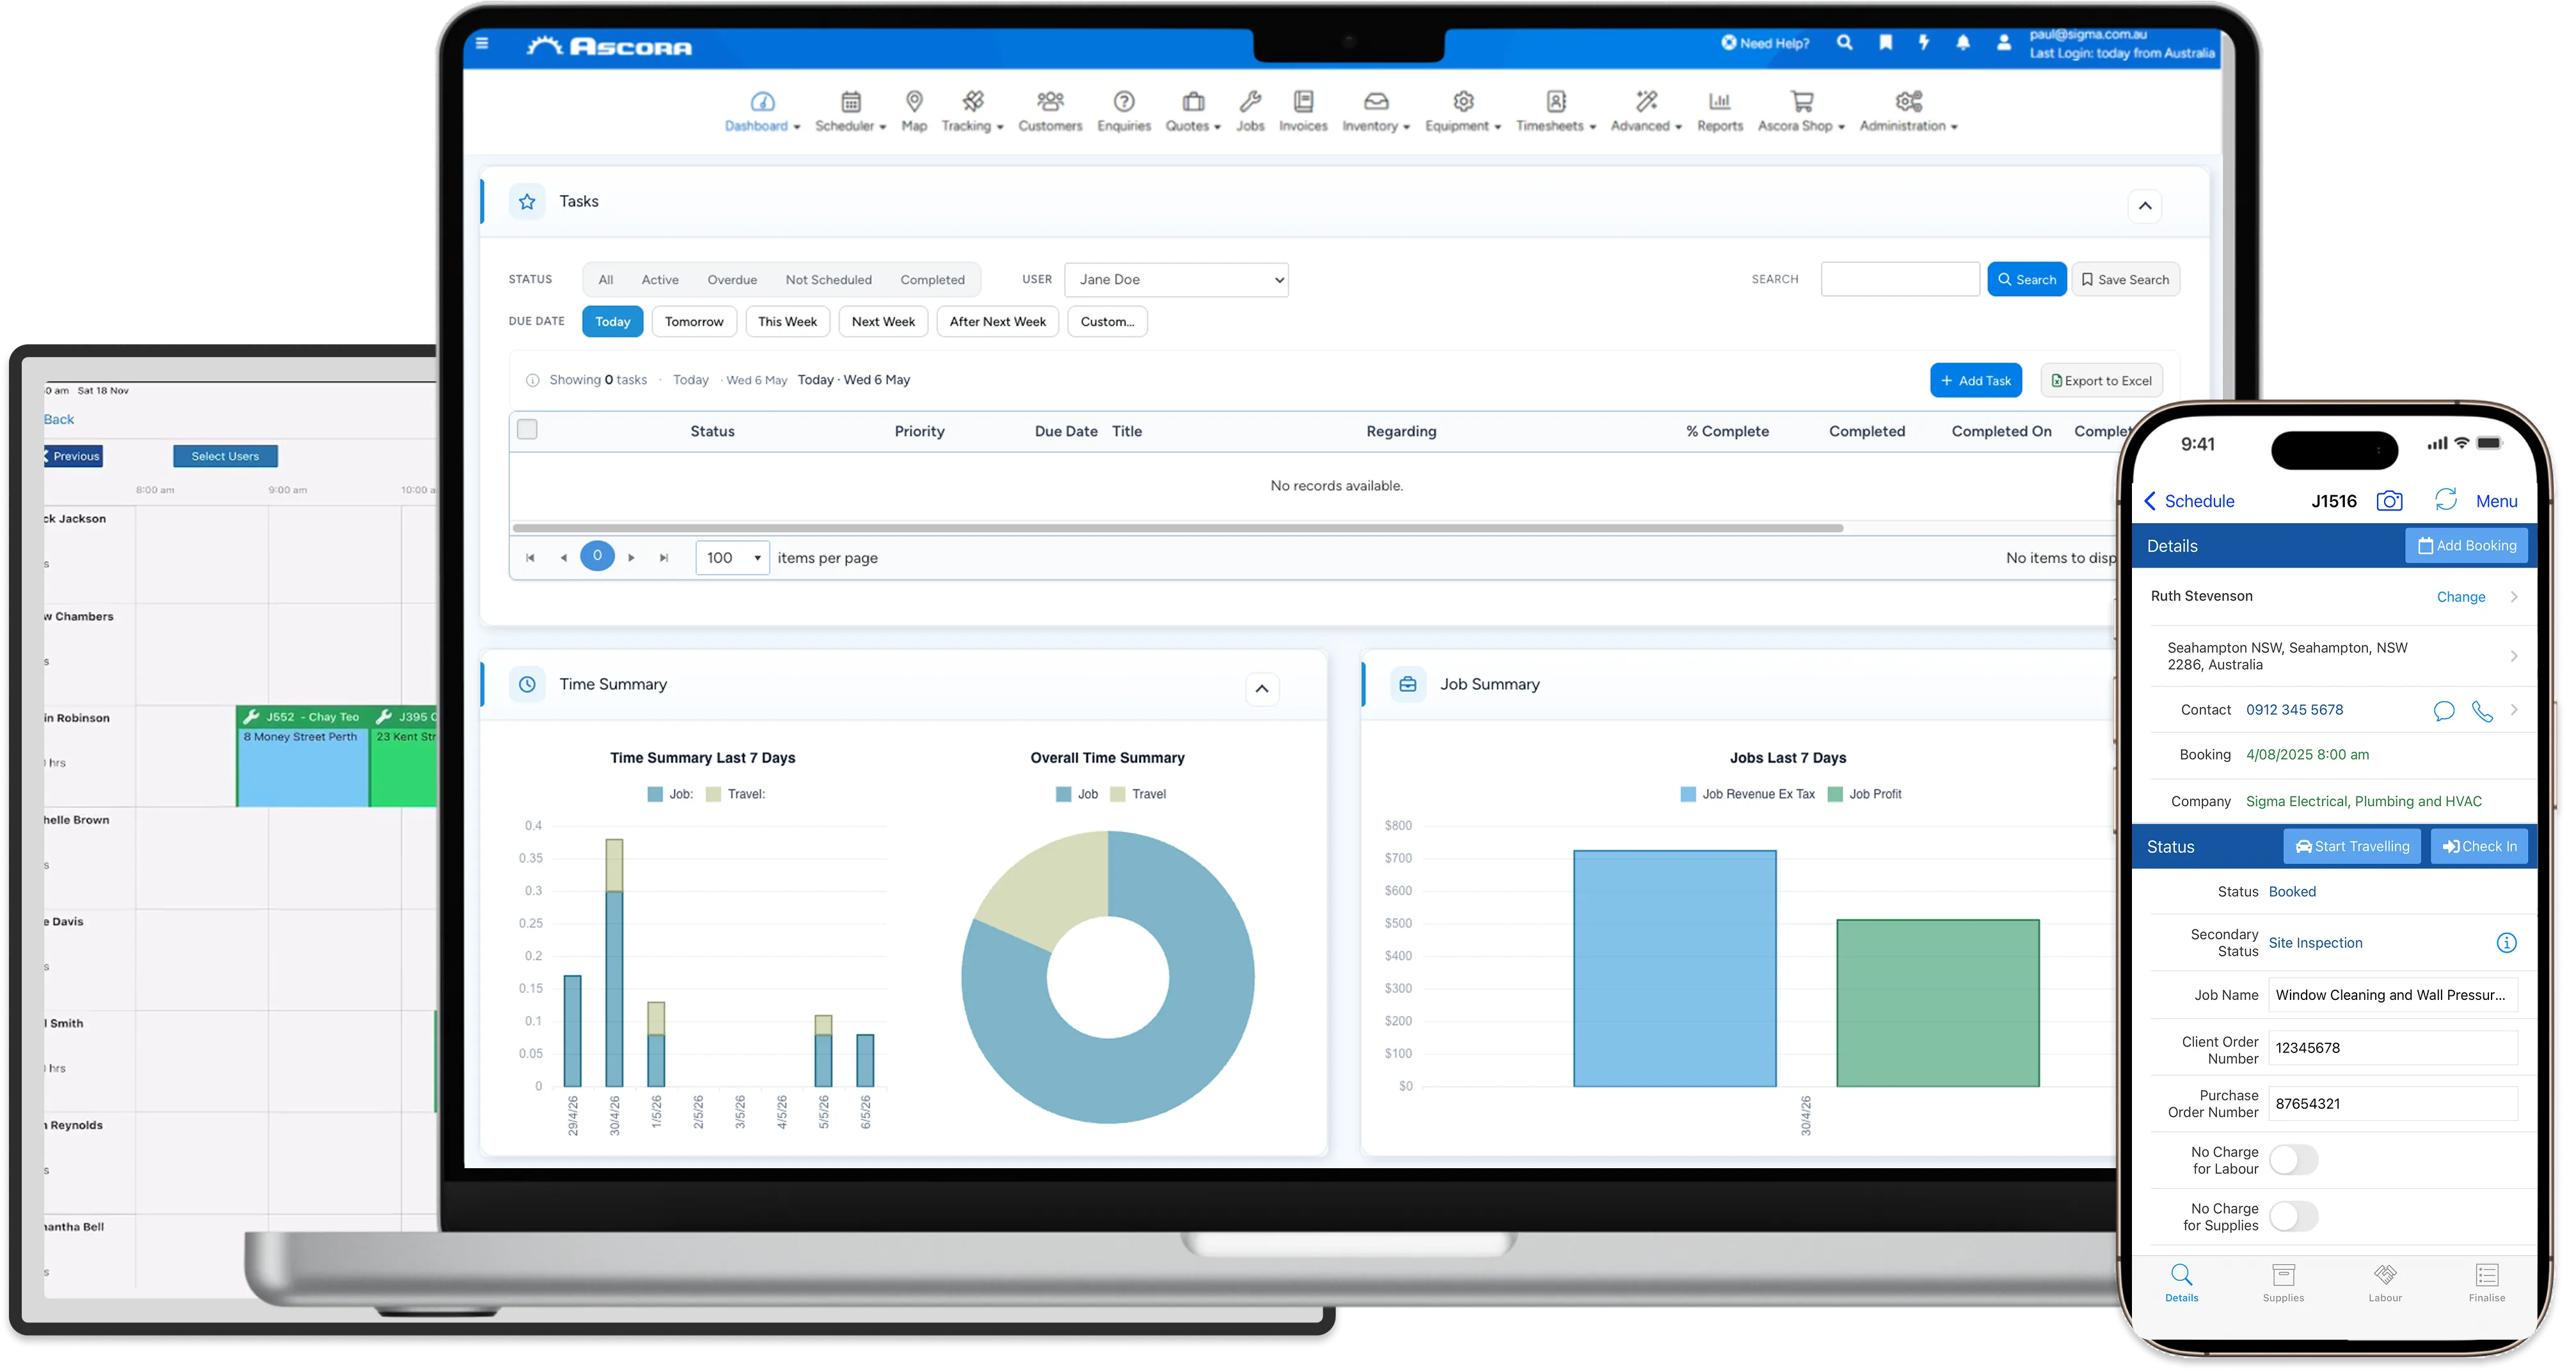
Task: Go to last page of tasks grid
Action: click(664, 558)
